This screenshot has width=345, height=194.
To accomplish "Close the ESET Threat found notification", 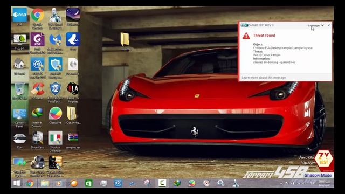I will pyautogui.click(x=329, y=25).
